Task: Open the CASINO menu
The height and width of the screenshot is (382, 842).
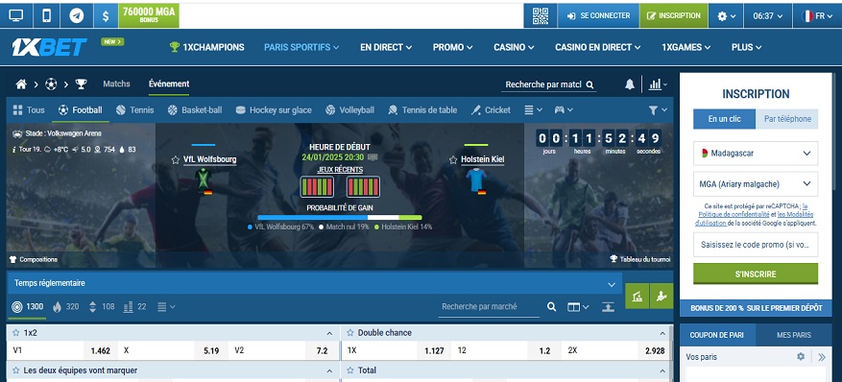Action: [514, 47]
